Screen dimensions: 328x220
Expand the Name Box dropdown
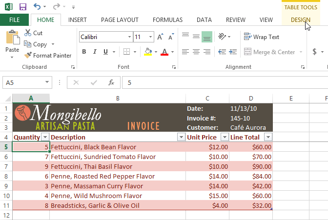[47, 82]
